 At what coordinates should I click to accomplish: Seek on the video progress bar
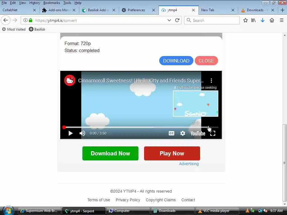pyautogui.click(x=141, y=127)
